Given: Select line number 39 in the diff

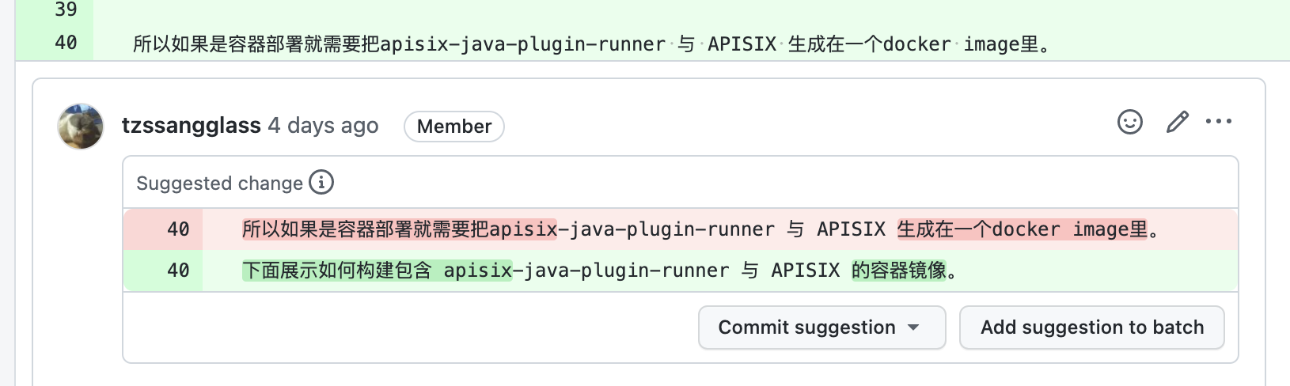Looking at the screenshot, I should coord(66,9).
